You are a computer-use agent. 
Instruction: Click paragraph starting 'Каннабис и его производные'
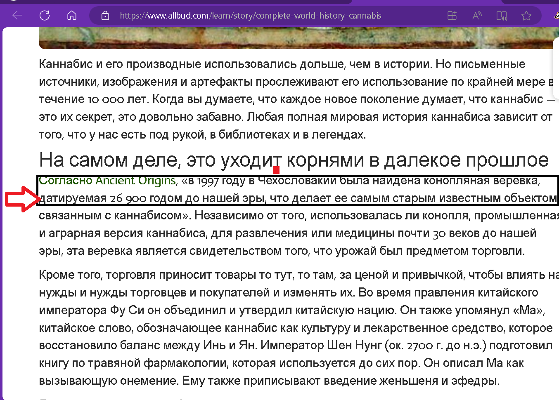pos(296,99)
